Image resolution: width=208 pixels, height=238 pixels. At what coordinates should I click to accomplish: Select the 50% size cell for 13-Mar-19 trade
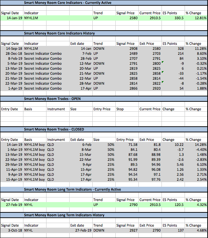[104, 155]
